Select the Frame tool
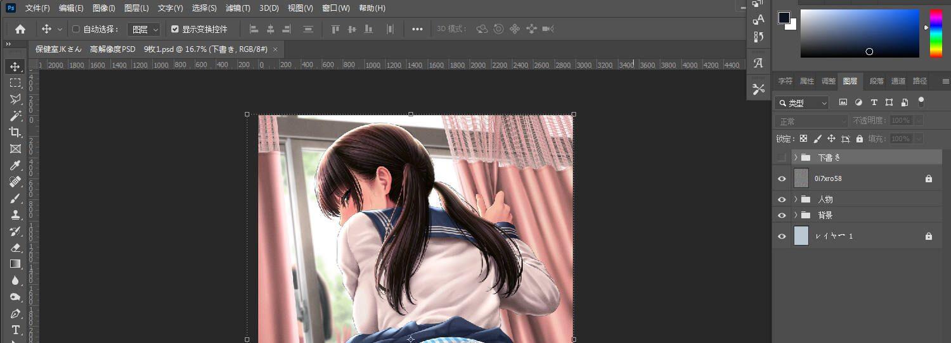Screen dimensions: 951x343 (x=15, y=149)
